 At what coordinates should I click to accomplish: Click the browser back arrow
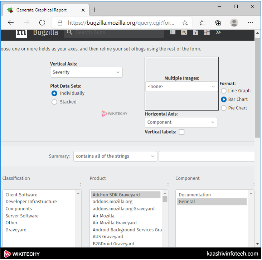pyautogui.click(x=11, y=23)
